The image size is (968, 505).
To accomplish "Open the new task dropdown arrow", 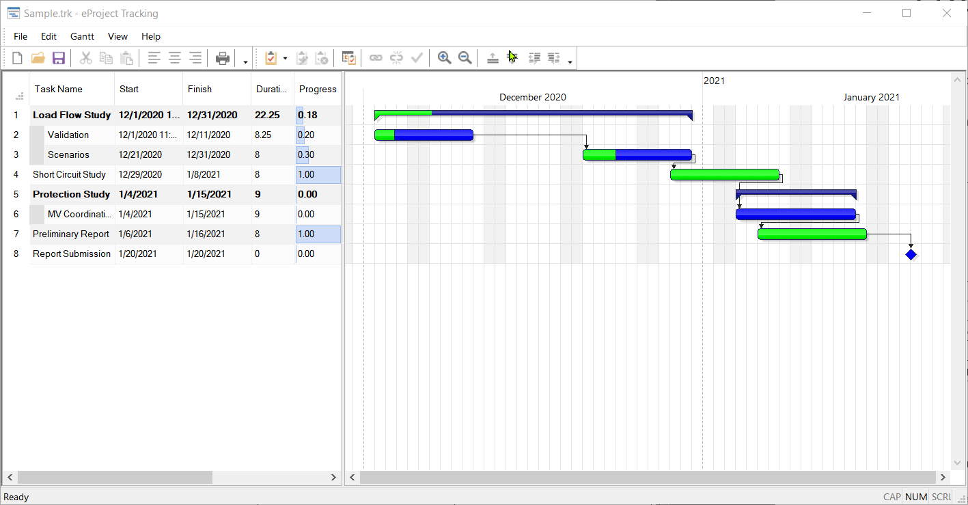I will [284, 57].
